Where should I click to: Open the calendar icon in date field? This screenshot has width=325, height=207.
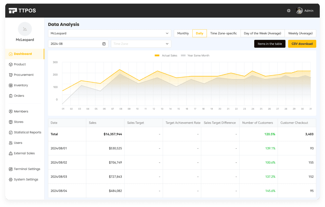104,44
